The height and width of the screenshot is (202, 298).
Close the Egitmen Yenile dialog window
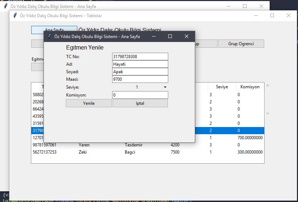(187, 36)
